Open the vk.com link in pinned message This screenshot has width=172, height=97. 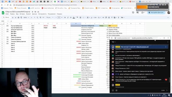142,47
